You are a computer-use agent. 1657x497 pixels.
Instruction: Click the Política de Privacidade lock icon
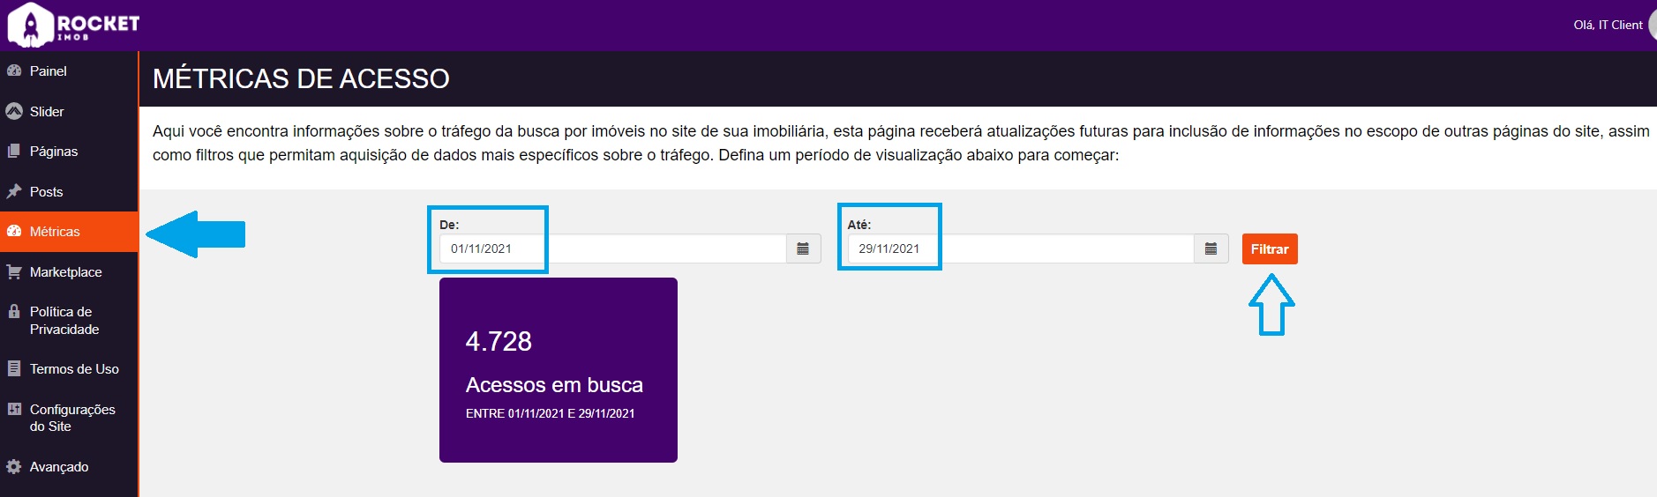click(14, 311)
